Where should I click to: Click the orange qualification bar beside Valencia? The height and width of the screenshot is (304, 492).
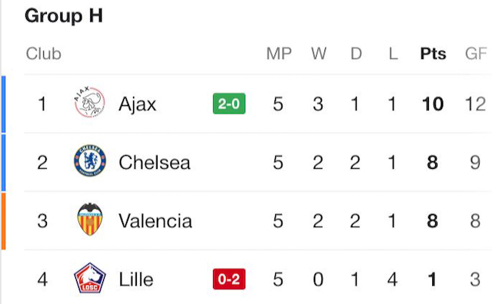coord(3,221)
